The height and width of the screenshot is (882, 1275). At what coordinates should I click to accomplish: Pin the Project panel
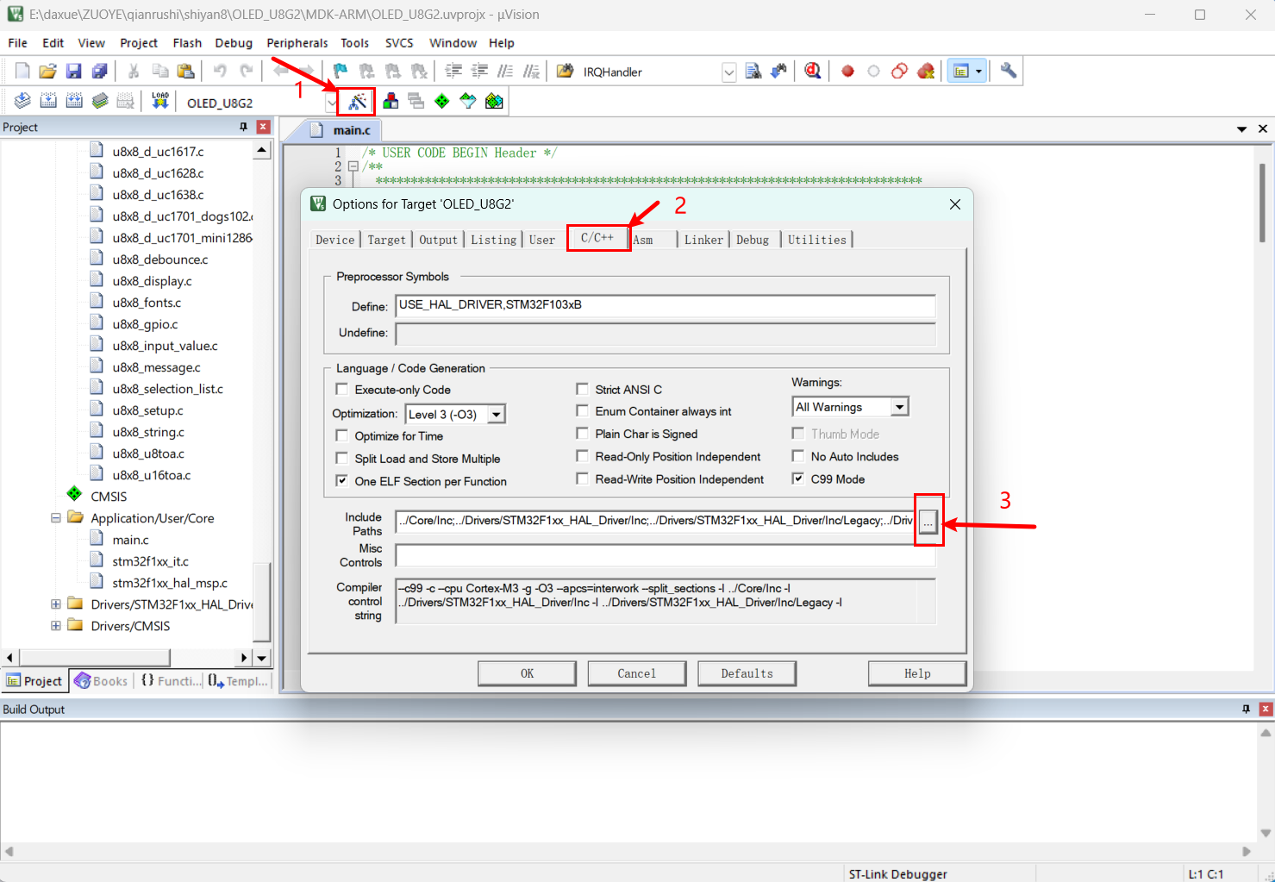point(243,127)
